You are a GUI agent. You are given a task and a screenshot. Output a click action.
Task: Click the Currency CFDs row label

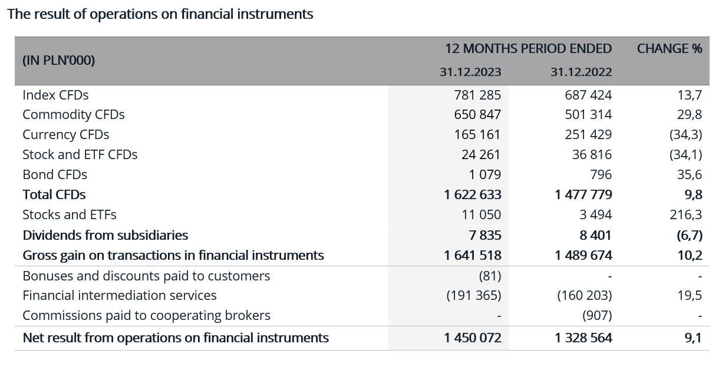pos(65,135)
